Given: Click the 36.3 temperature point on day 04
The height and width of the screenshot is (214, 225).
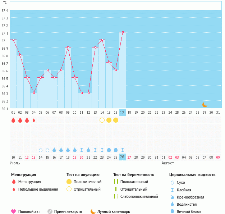Looking at the screenshot, I should [34, 93].
